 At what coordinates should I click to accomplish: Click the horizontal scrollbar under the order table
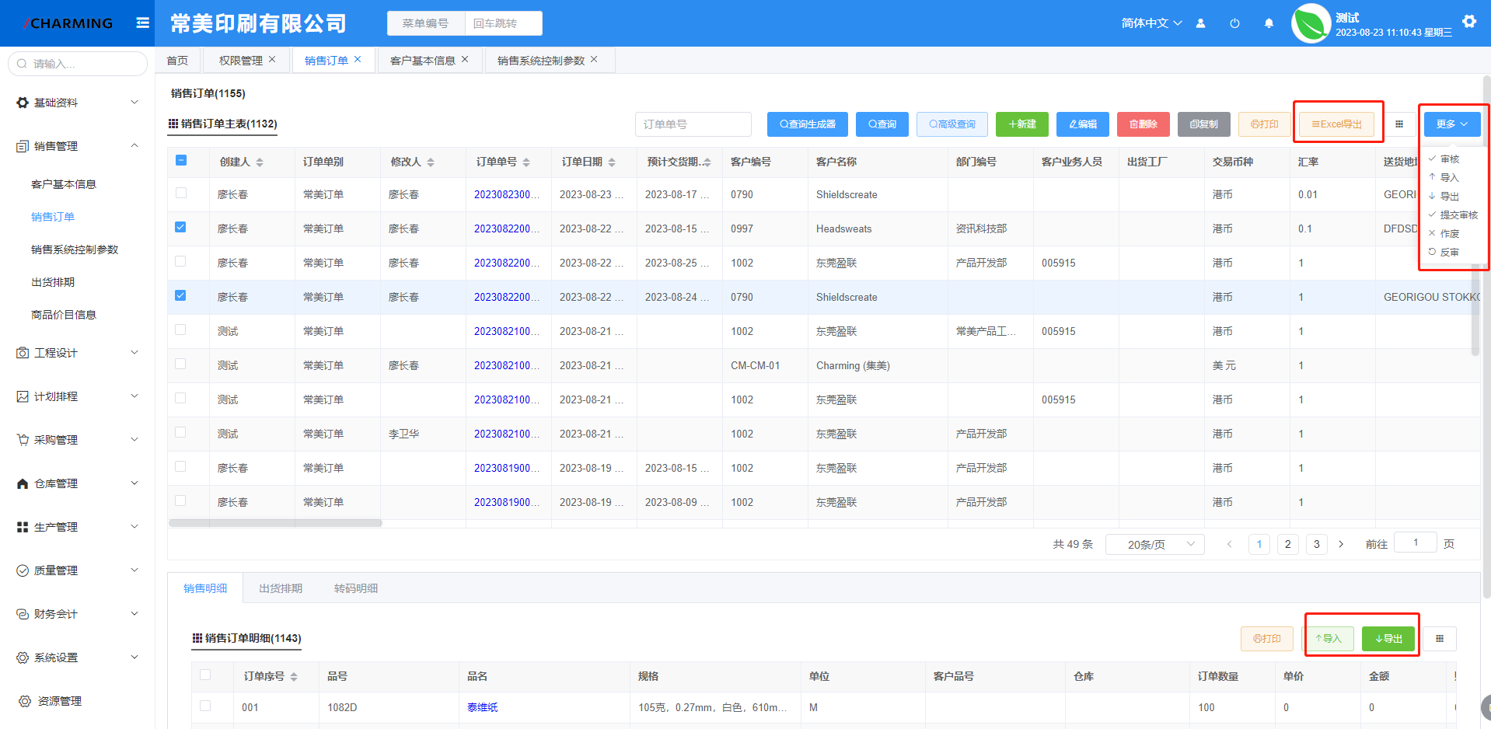tap(275, 523)
